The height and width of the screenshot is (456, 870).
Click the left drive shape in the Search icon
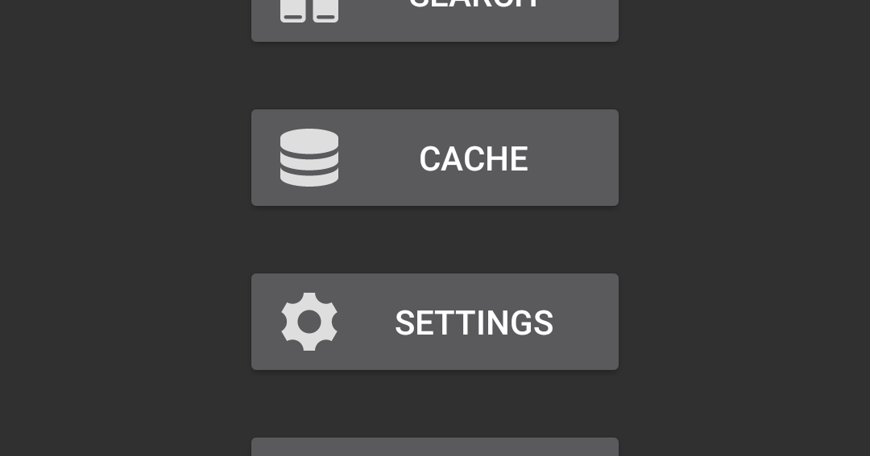(x=293, y=11)
